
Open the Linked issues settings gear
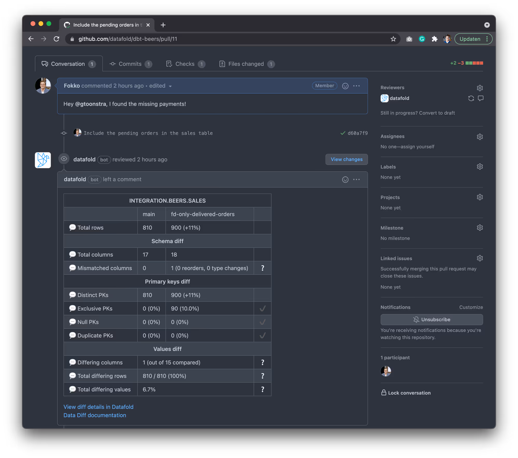point(480,258)
